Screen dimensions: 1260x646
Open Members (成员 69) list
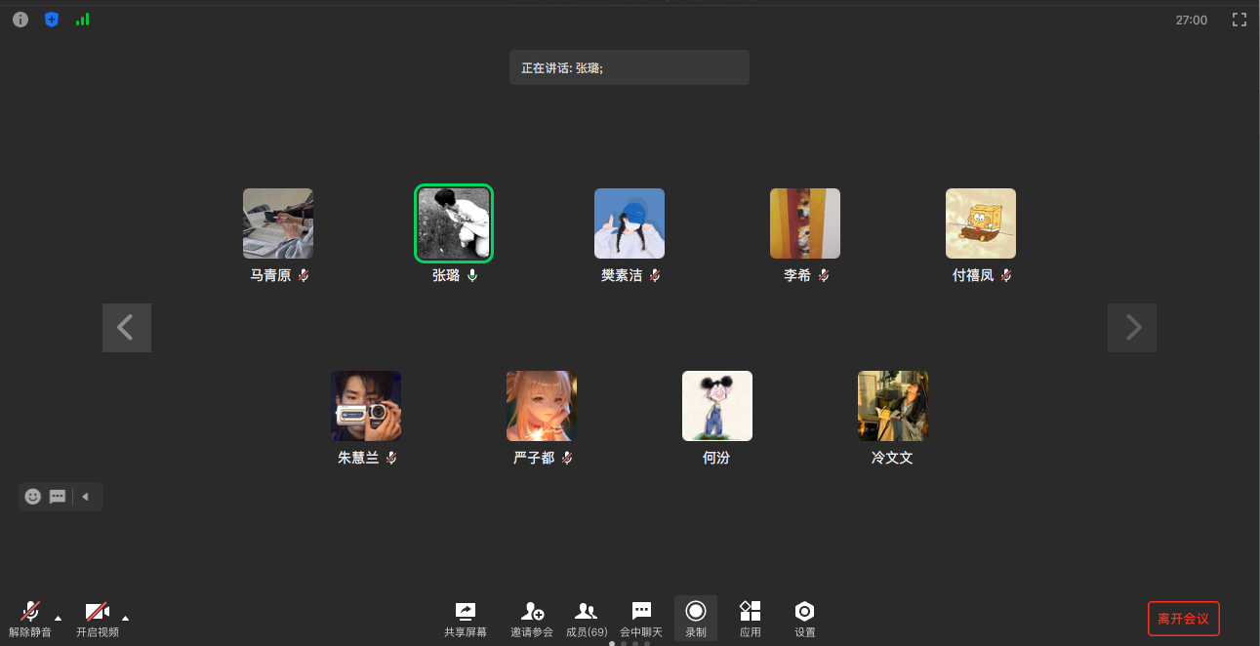click(587, 619)
